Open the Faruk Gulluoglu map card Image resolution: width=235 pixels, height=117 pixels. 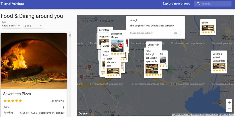(x=152, y=63)
